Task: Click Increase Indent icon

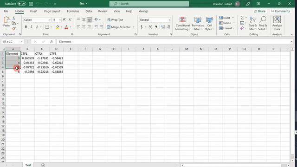Action: [102, 27]
